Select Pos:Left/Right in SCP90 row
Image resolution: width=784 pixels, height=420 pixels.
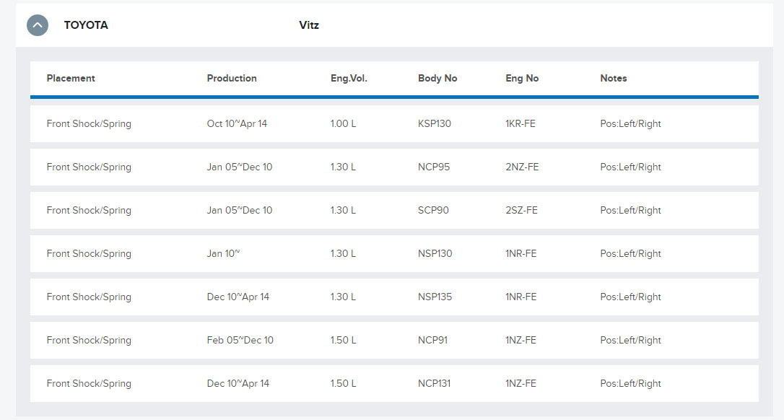pyautogui.click(x=630, y=211)
